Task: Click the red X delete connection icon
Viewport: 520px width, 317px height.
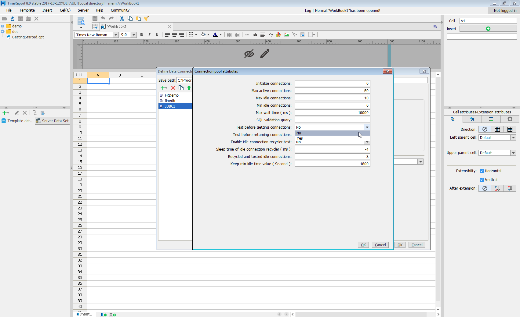Action: pyautogui.click(x=173, y=88)
